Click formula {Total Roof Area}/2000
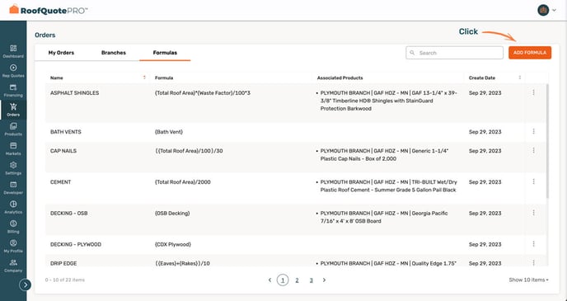 pyautogui.click(x=183, y=182)
